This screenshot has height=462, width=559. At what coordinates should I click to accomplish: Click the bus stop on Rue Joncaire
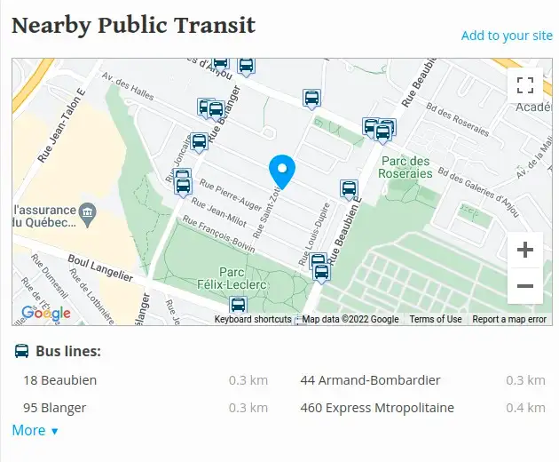(x=199, y=143)
